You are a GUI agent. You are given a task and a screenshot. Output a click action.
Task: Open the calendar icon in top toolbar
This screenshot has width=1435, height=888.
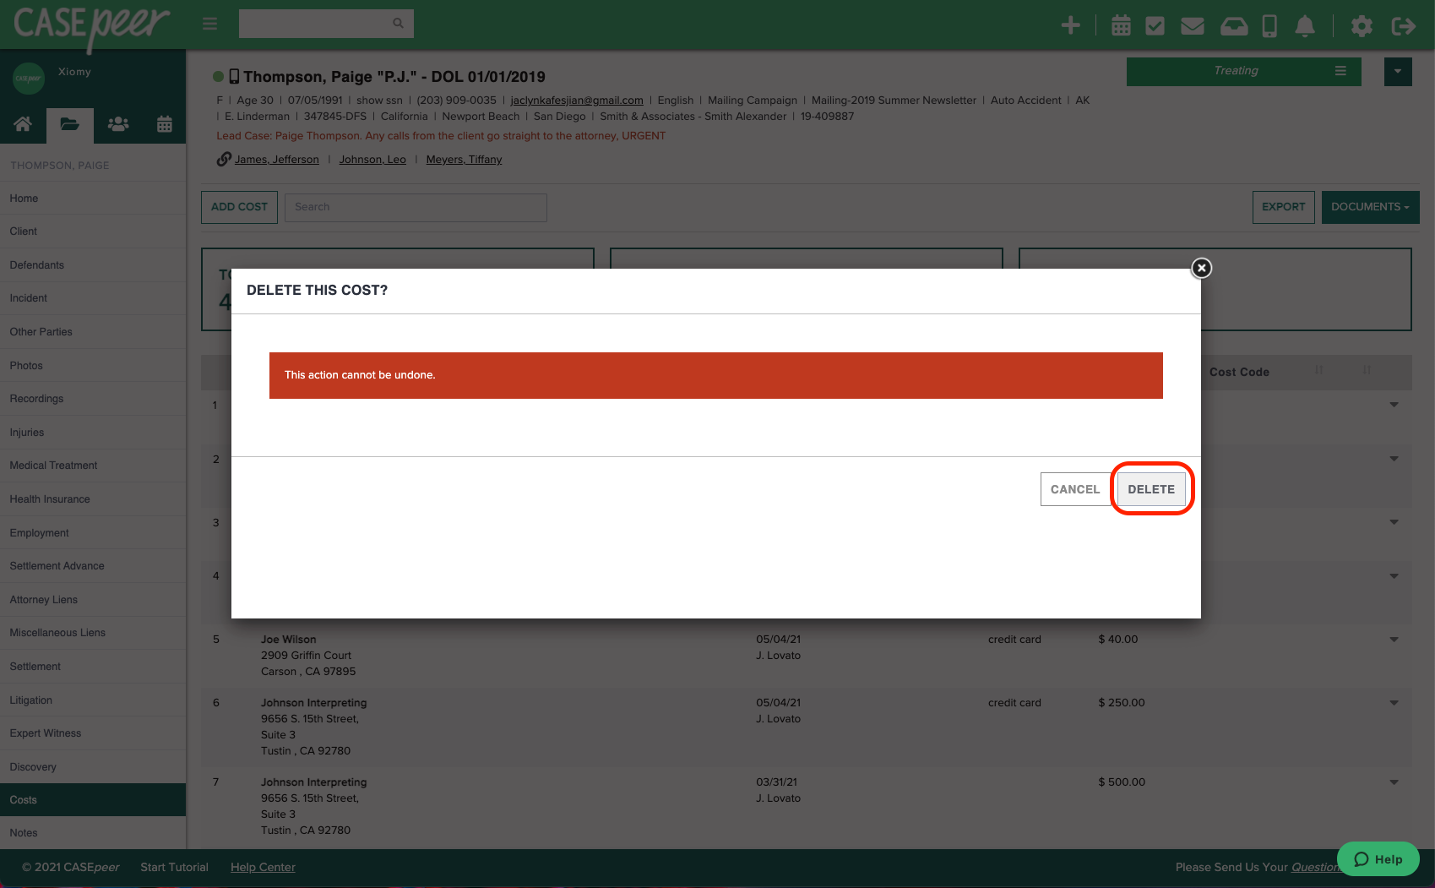point(1121,25)
